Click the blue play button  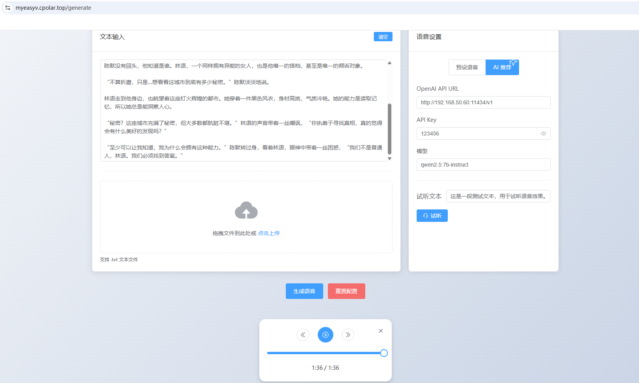pyautogui.click(x=326, y=335)
